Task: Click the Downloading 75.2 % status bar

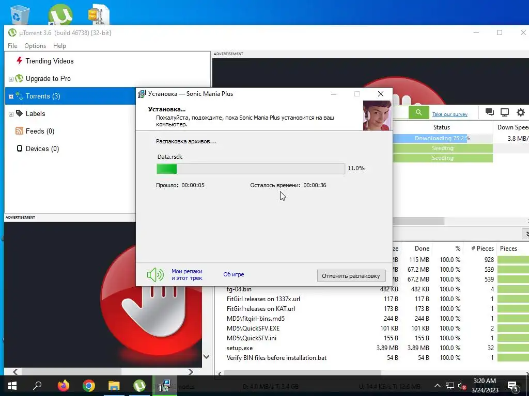Action: tap(442, 138)
